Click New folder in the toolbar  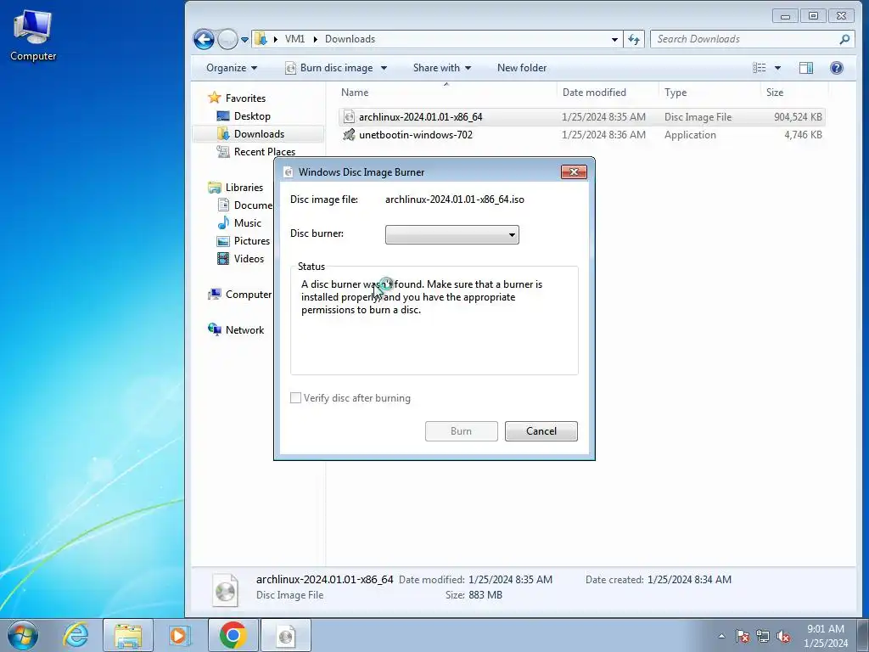pos(522,68)
